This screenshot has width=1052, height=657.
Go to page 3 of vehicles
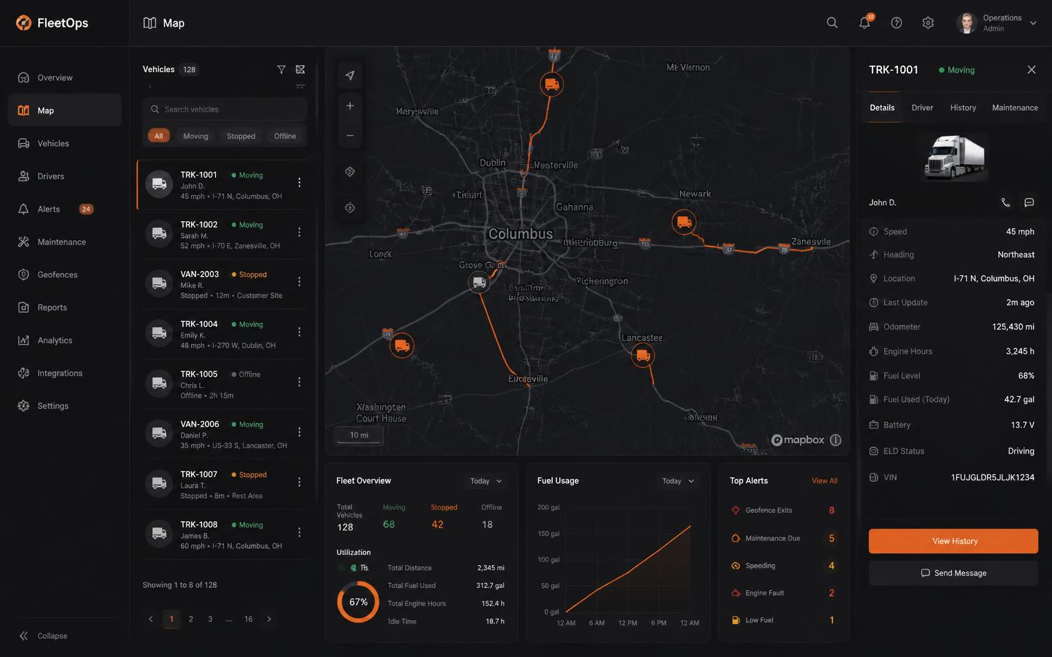(210, 619)
